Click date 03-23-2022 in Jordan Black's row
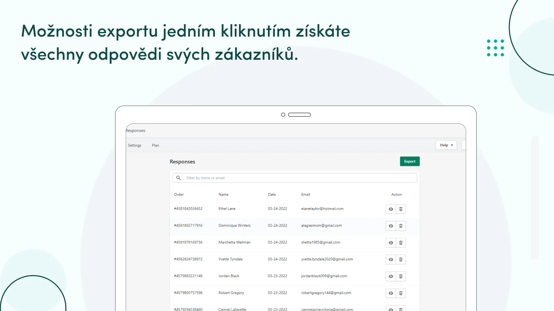Image resolution: width=554 pixels, height=311 pixels. coord(278,276)
